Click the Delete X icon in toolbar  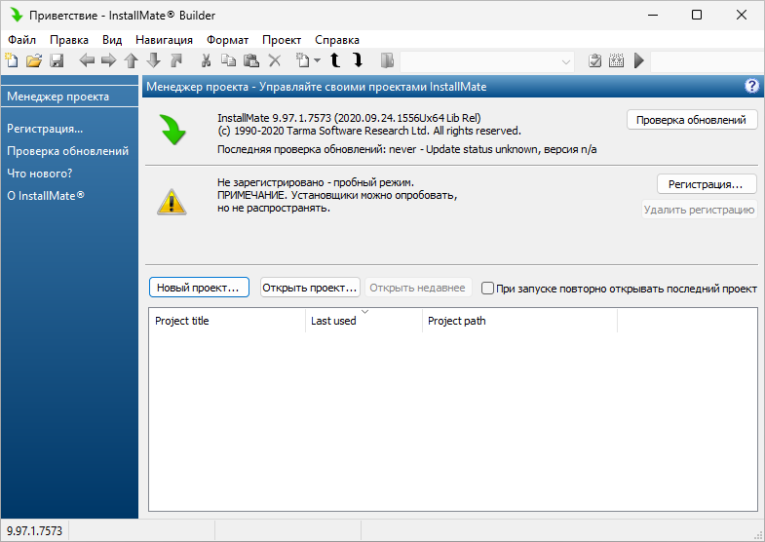point(275,60)
